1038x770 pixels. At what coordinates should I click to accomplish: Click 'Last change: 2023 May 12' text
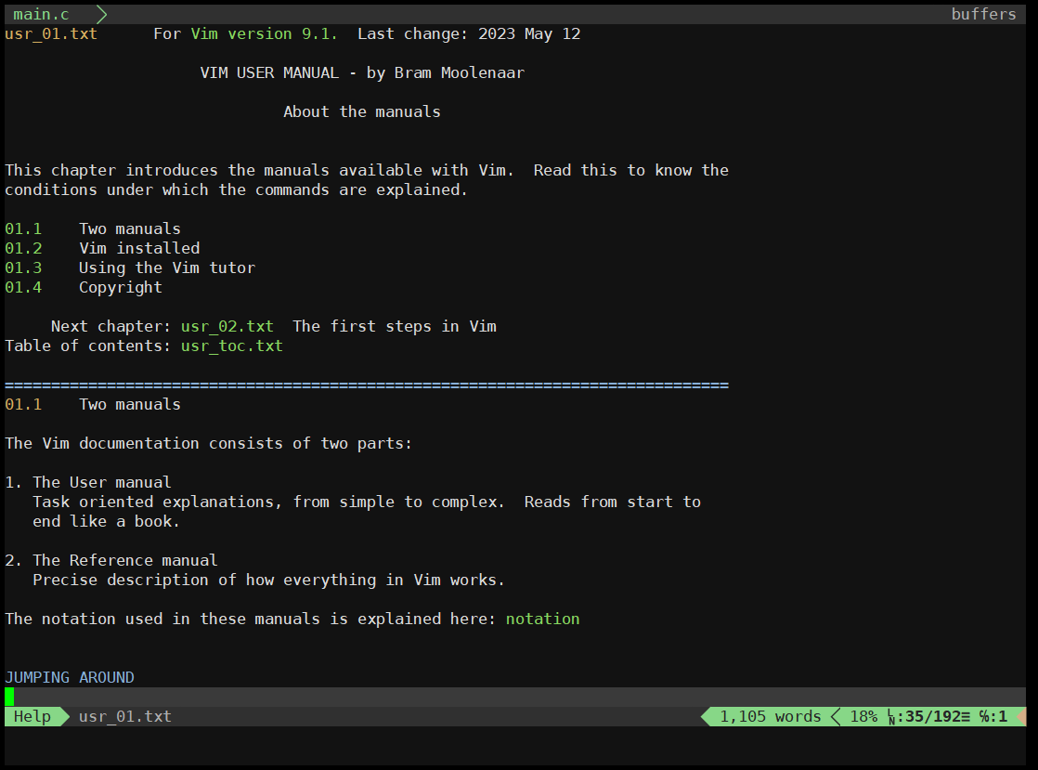point(469,33)
